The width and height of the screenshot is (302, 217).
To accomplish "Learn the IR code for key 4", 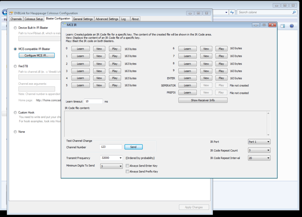I will click(x=81, y=78).
